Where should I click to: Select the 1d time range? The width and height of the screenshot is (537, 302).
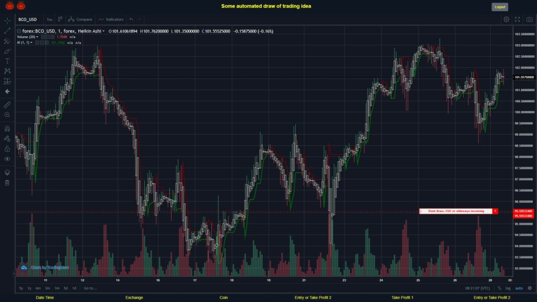74,288
